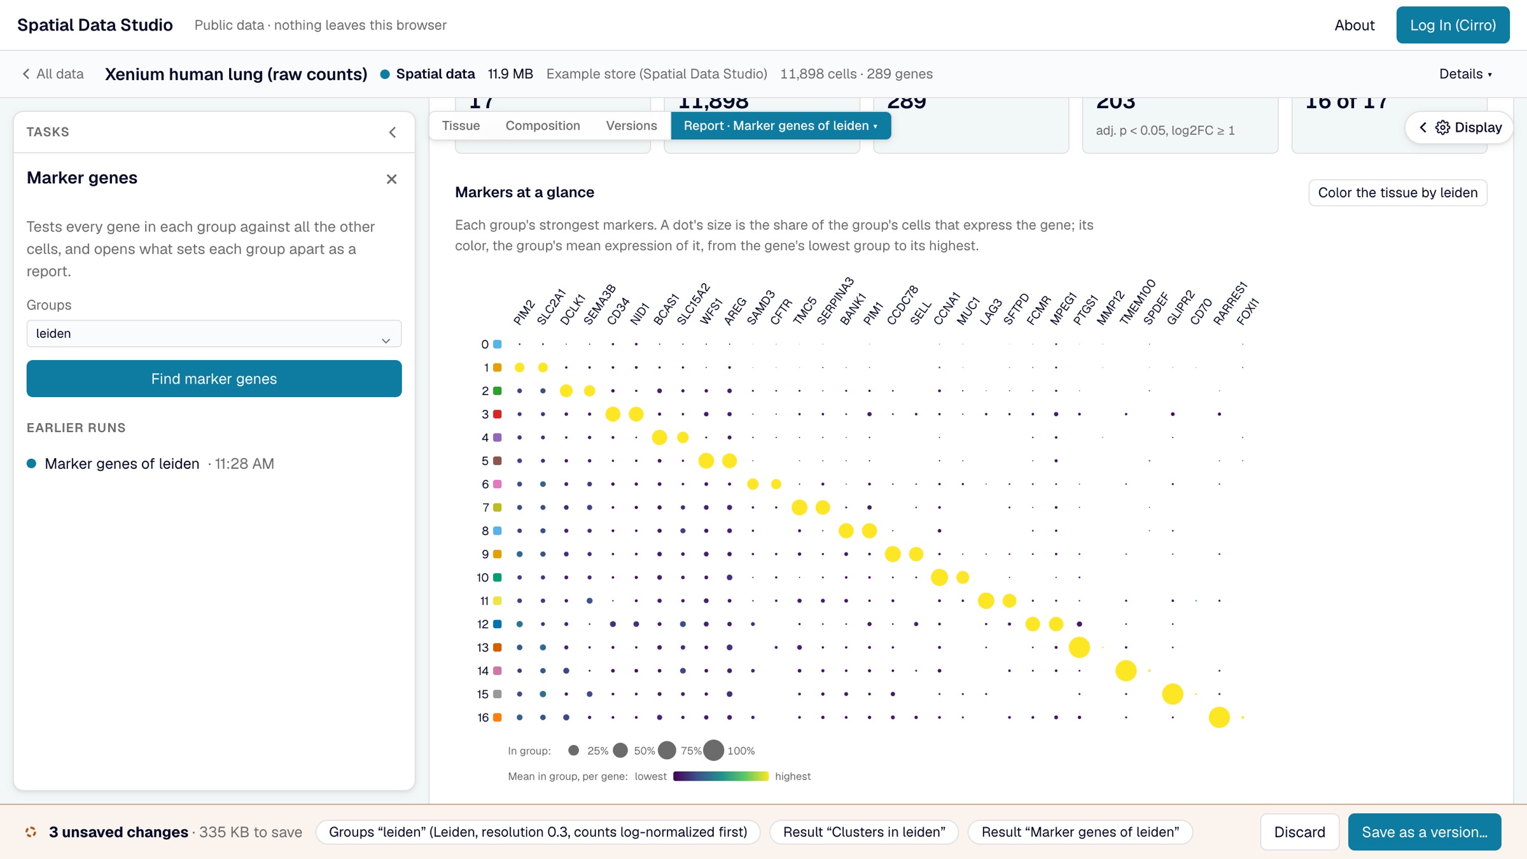Image resolution: width=1527 pixels, height=859 pixels.
Task: Click the adj. p < 0.05 stat text
Action: tap(1165, 130)
